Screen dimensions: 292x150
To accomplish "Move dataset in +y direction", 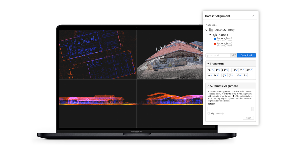I will pos(230,75).
